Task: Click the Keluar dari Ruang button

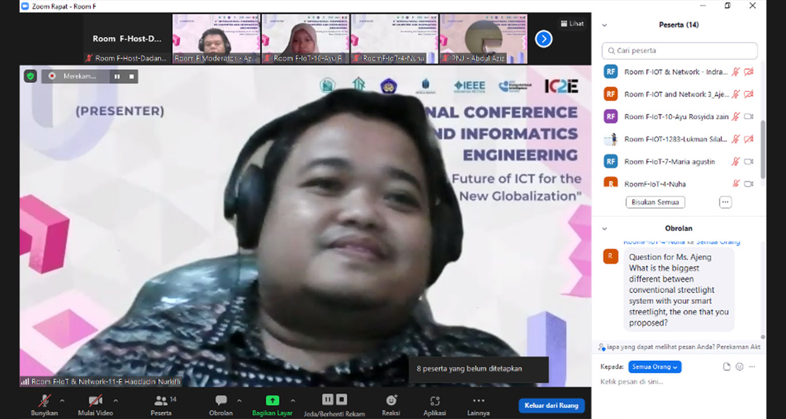Action: pos(551,406)
